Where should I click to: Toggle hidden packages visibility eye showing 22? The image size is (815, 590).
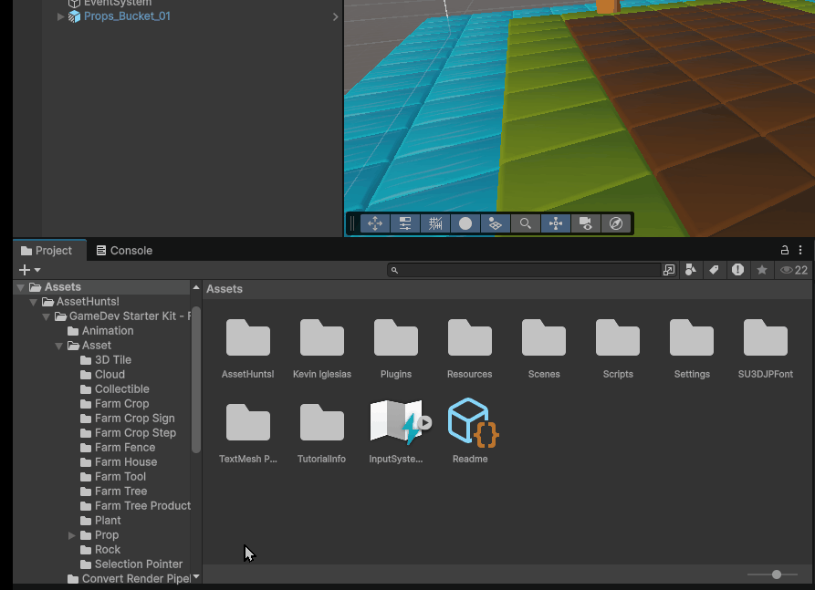click(793, 270)
